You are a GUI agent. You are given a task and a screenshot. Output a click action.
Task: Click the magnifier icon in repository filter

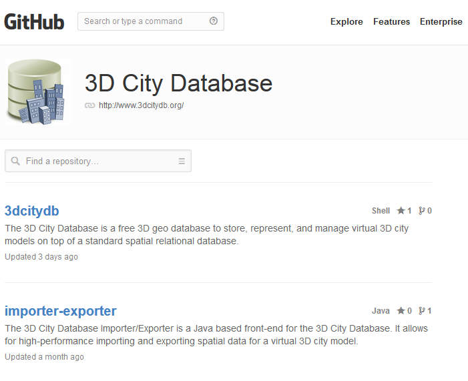tap(15, 161)
